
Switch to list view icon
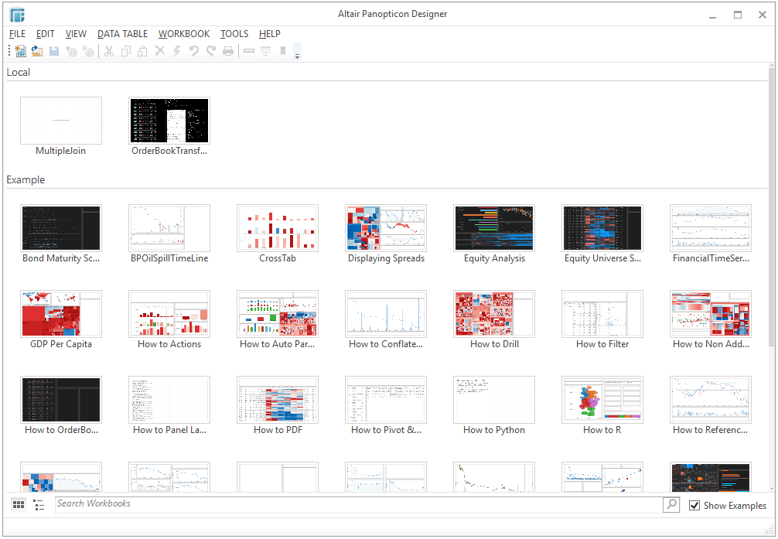coord(39,505)
